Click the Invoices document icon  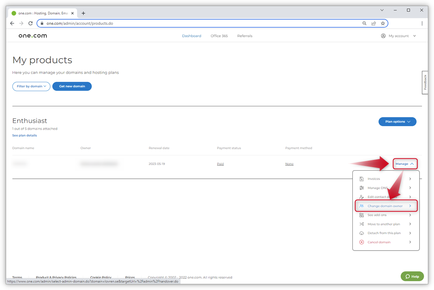pos(362,179)
